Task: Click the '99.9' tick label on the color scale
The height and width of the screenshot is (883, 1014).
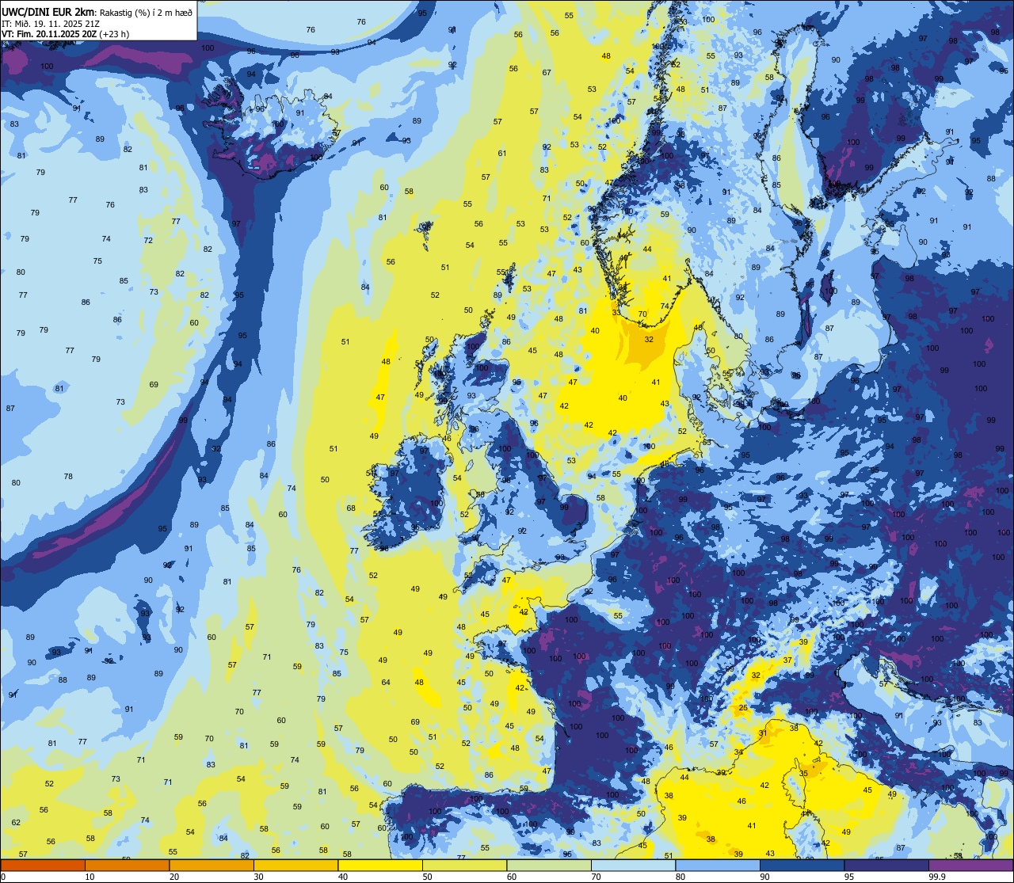Action: pyautogui.click(x=938, y=877)
